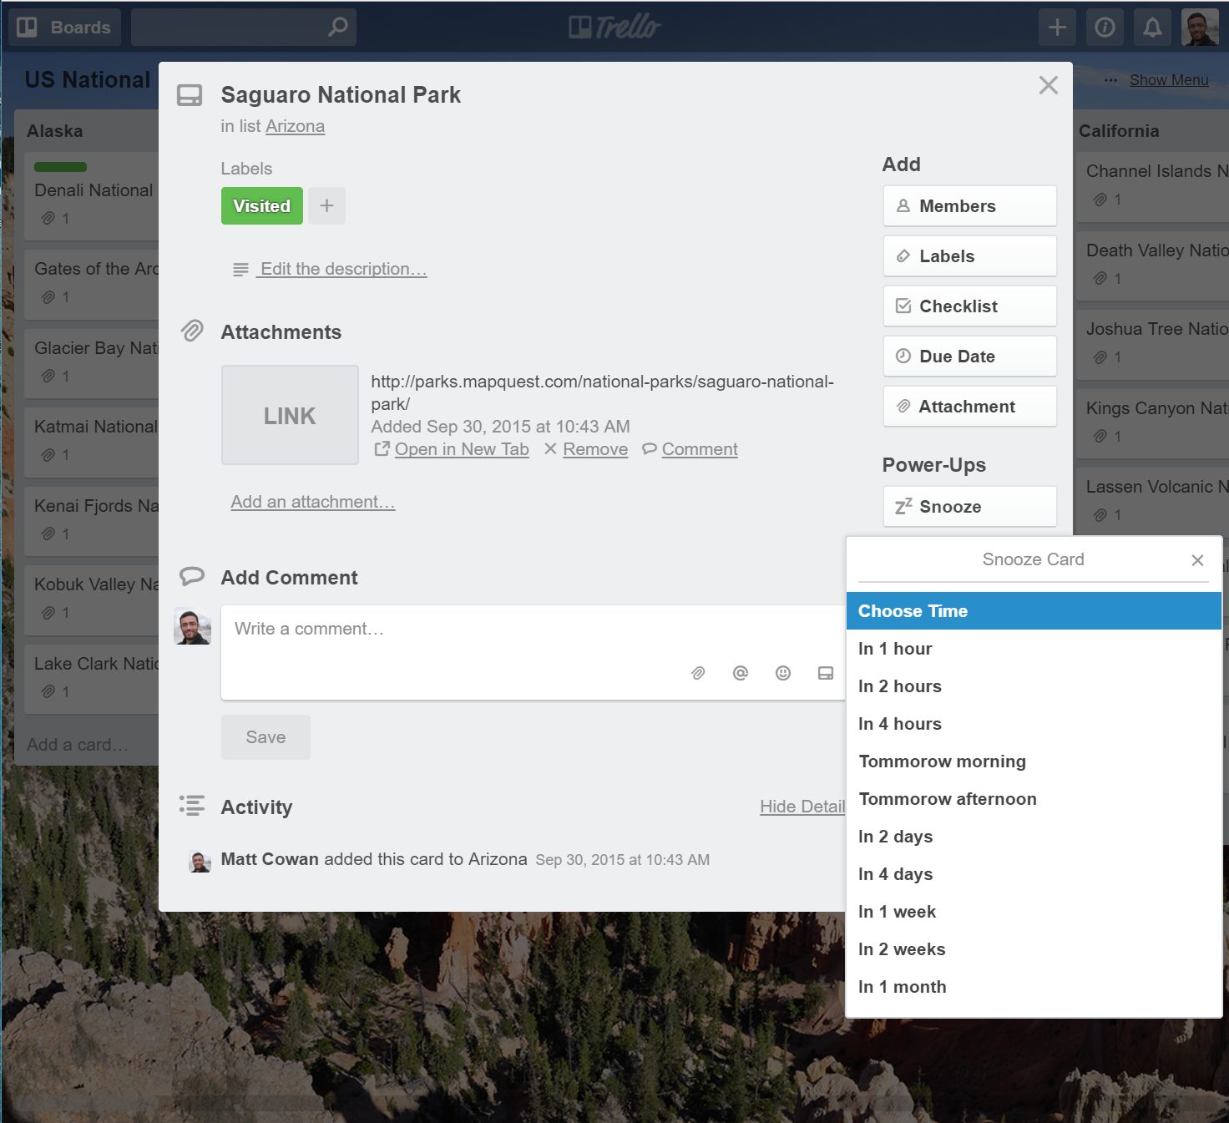Click the plus create icon in header

[1057, 28]
